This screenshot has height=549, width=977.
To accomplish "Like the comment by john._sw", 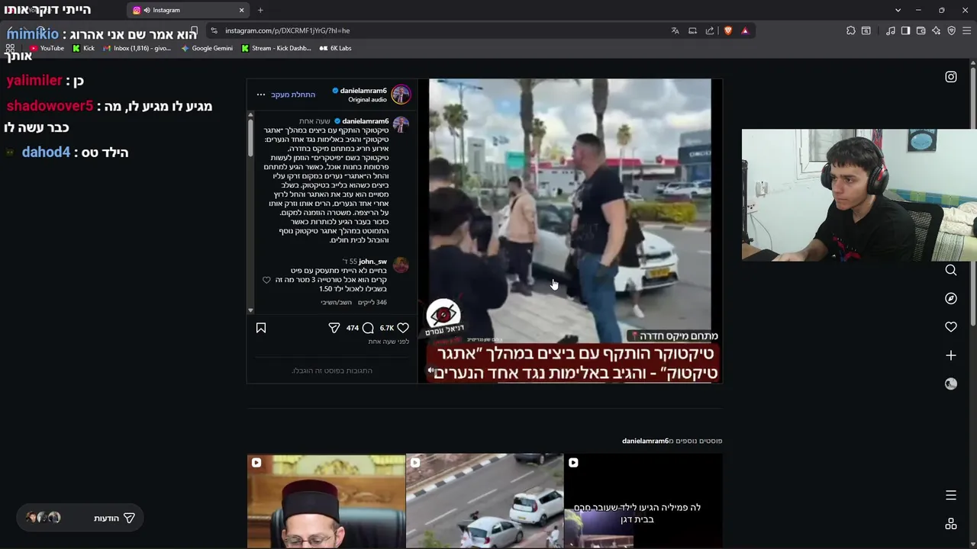I will [x=266, y=280].
